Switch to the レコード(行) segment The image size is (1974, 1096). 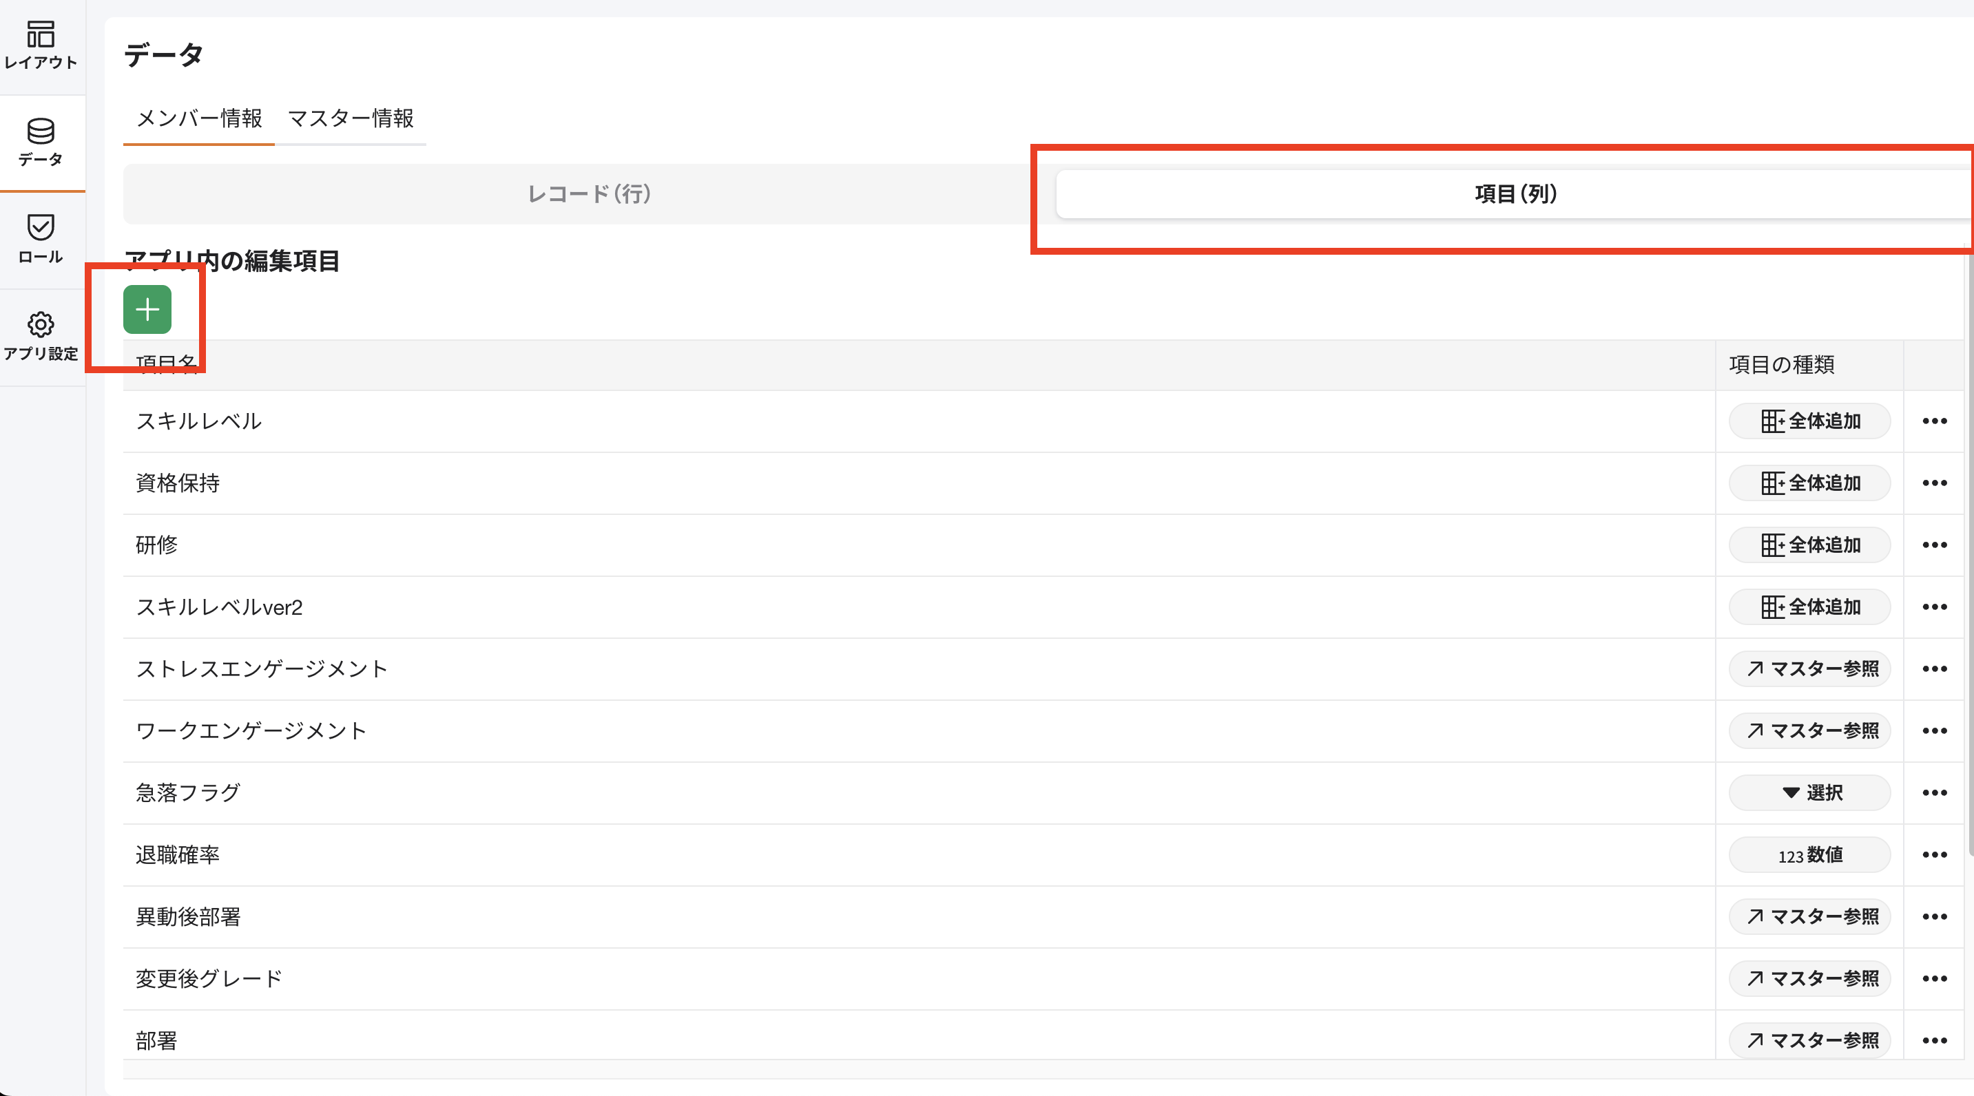pyautogui.click(x=590, y=193)
